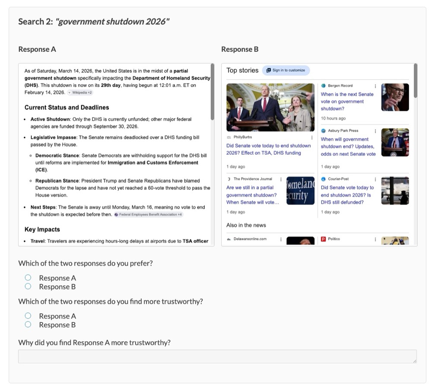Click the trustworthiness explanation text field

pyautogui.click(x=217, y=357)
